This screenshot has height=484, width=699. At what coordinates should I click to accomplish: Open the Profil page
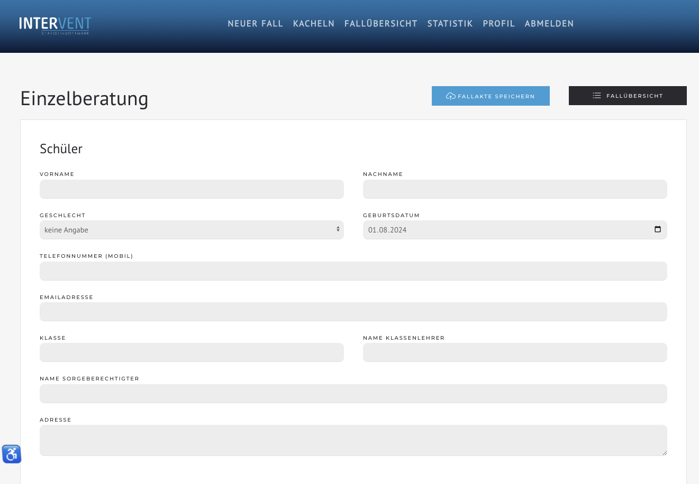click(498, 24)
